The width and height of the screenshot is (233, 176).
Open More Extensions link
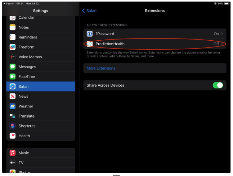click(155, 68)
